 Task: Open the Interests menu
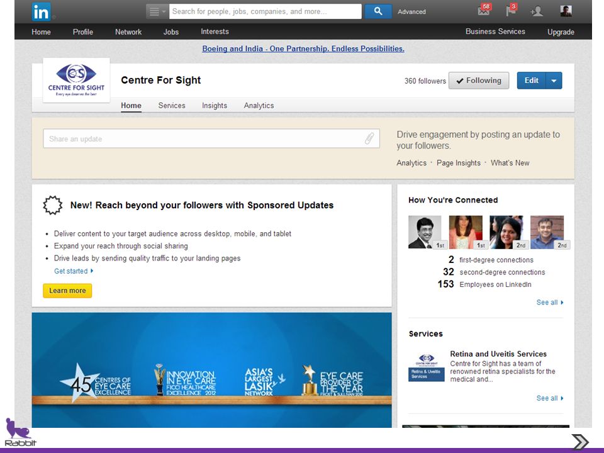tap(215, 31)
